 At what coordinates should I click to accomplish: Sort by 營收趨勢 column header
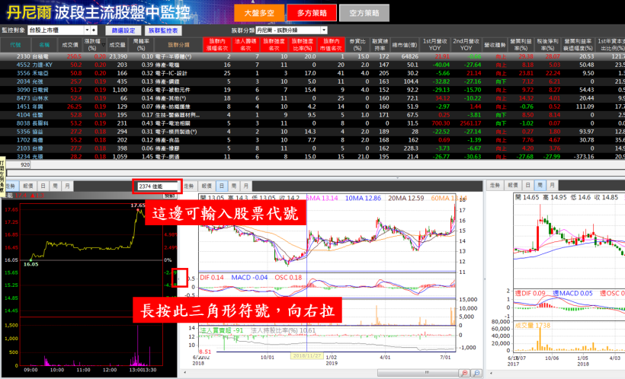point(495,45)
